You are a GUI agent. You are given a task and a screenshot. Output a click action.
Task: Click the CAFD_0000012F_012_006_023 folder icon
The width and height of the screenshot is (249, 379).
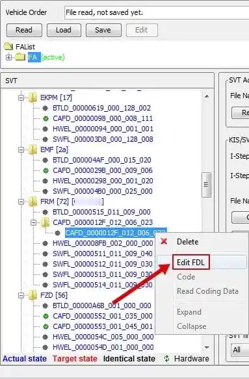point(45,222)
